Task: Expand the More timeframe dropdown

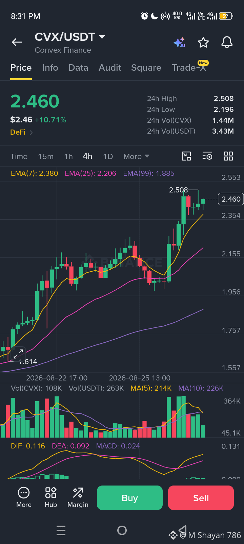Action: [x=136, y=156]
